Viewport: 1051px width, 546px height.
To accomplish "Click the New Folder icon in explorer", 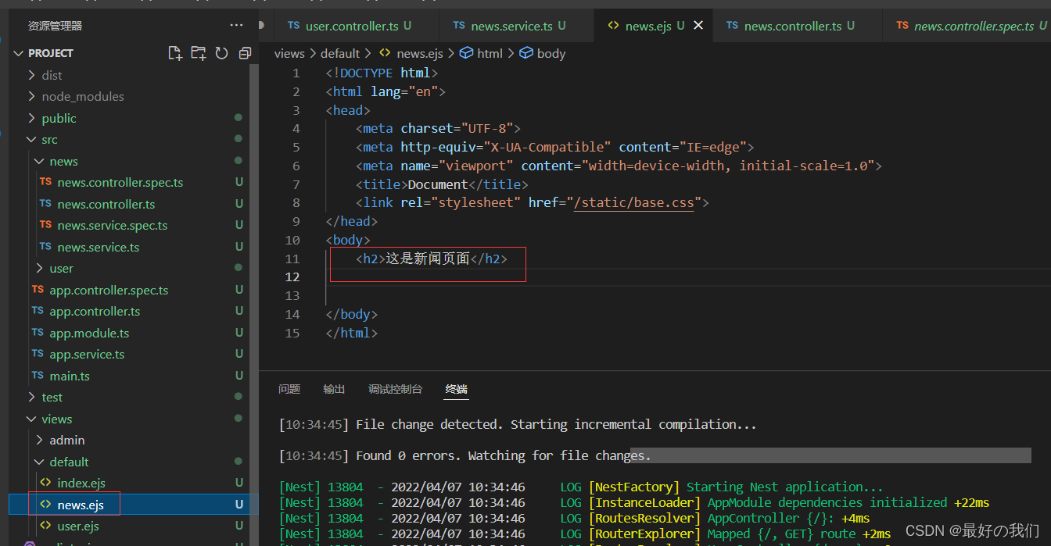I will (199, 53).
